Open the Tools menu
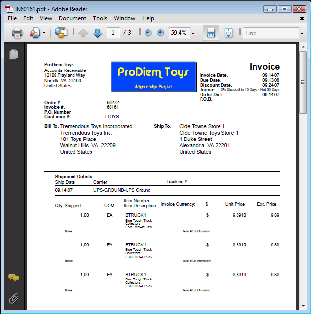 100,18
